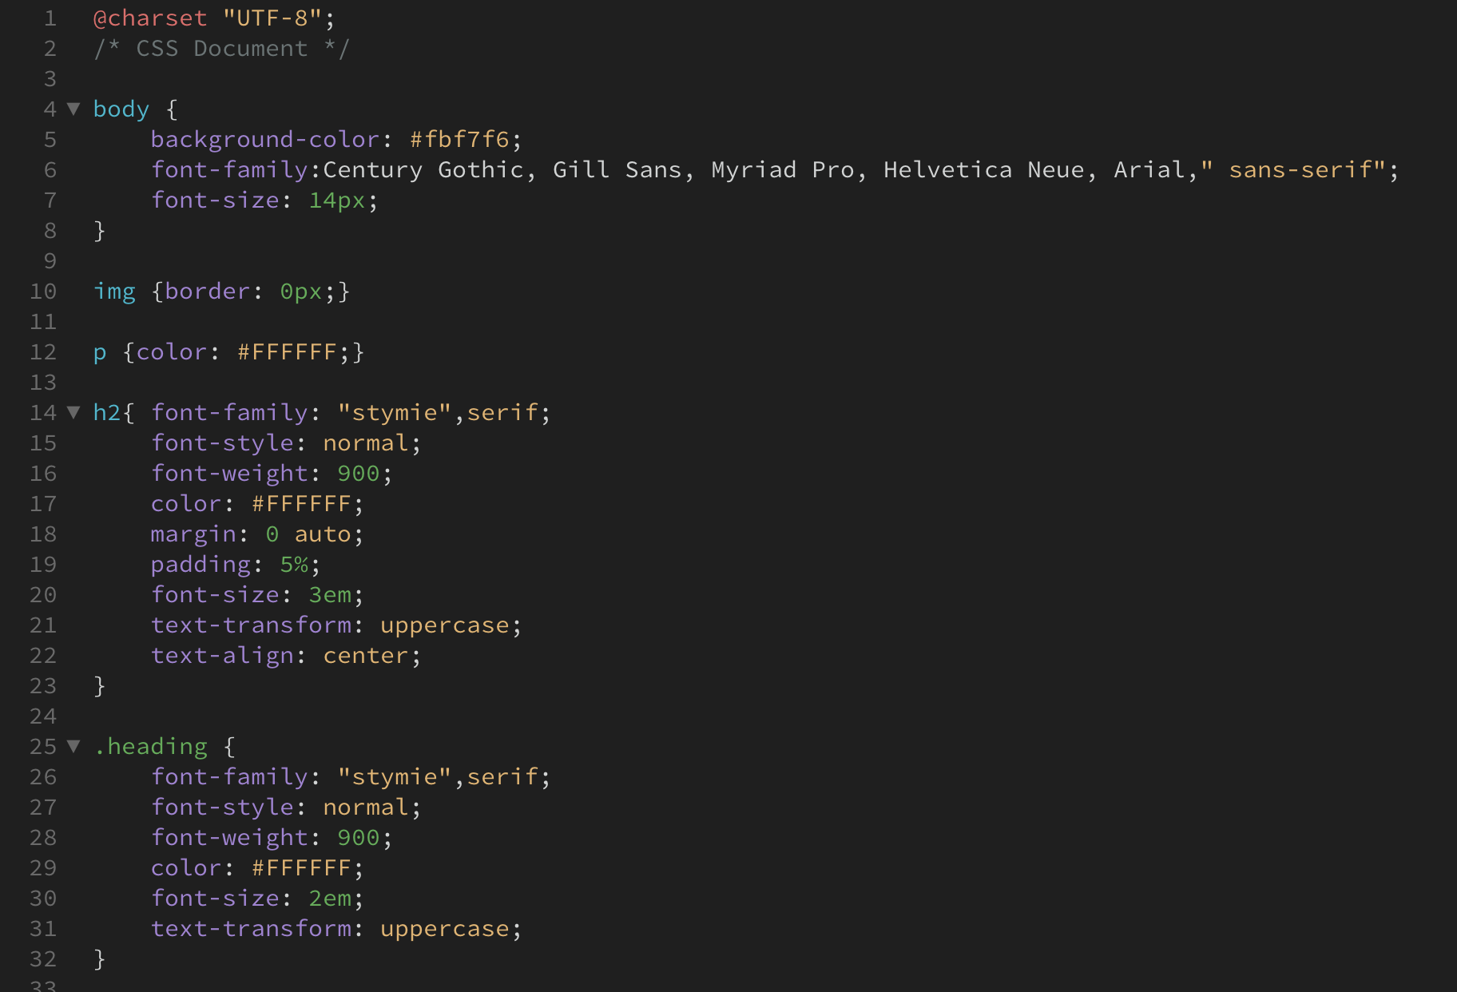Click the center text-align value
Image resolution: width=1457 pixels, height=992 pixels.
366,655
